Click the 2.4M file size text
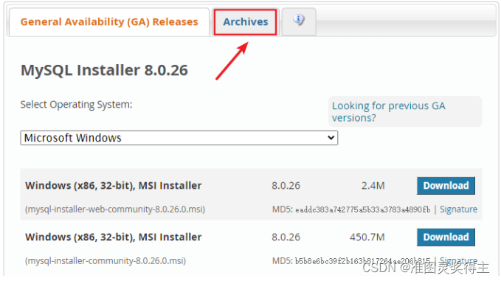Image resolution: width=501 pixels, height=281 pixels. (373, 186)
